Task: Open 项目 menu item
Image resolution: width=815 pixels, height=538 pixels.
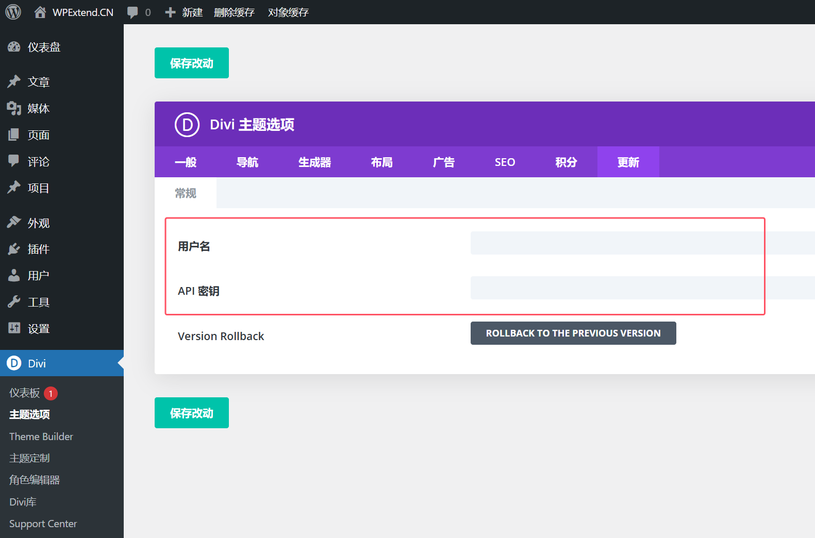Action: tap(39, 188)
